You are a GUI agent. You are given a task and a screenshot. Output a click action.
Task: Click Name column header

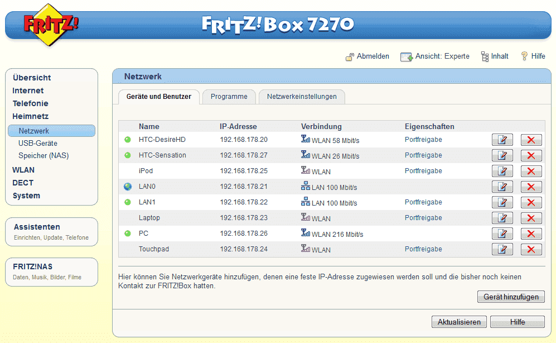click(x=149, y=126)
